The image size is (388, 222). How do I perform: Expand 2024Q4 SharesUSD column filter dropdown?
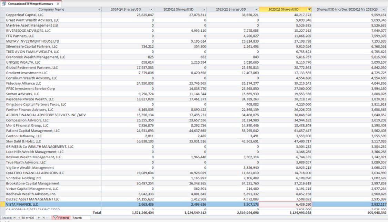coord(151,10)
